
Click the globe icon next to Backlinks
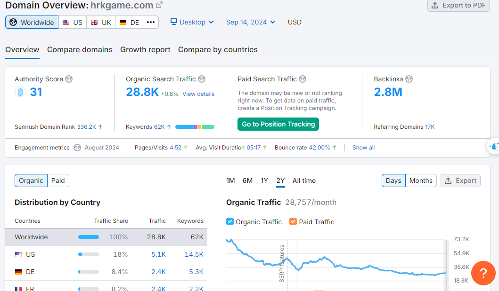coord(409,79)
